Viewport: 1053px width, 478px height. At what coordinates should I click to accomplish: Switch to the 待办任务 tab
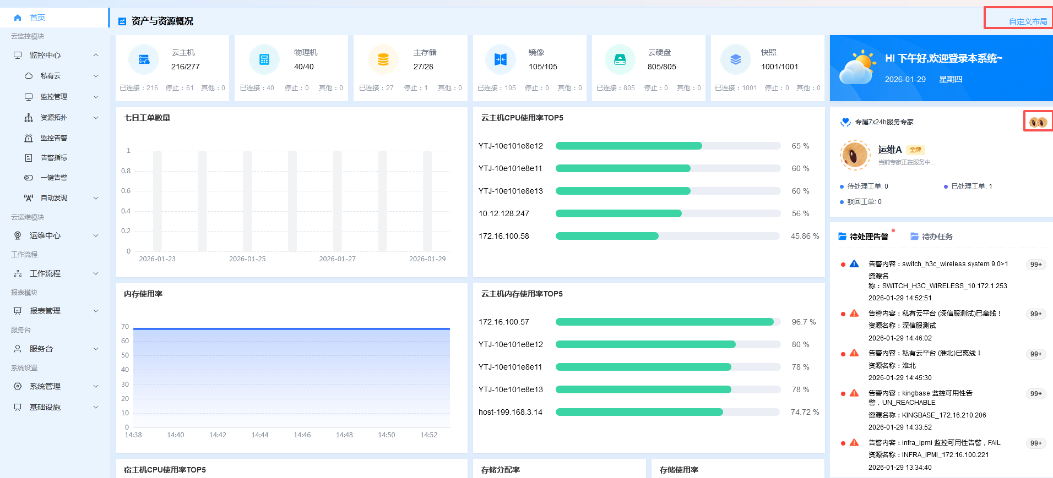931,237
